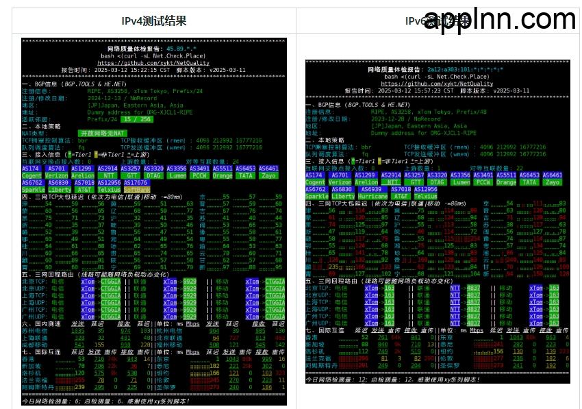The height and width of the screenshot is (409, 582).
Task: Click 阿姆斯特丹 row in IPv6 report
Action: click(370, 366)
